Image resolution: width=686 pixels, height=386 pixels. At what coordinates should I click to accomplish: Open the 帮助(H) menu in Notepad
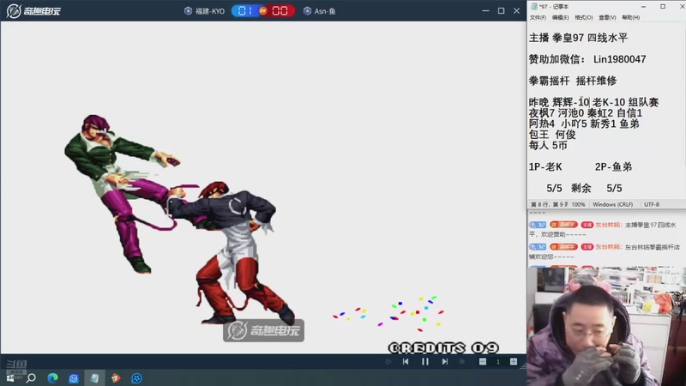pos(630,17)
